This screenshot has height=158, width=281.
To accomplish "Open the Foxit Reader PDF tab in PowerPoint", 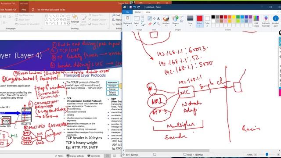I will [8, 10].
